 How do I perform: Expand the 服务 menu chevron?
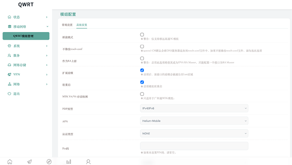(x=47, y=56)
